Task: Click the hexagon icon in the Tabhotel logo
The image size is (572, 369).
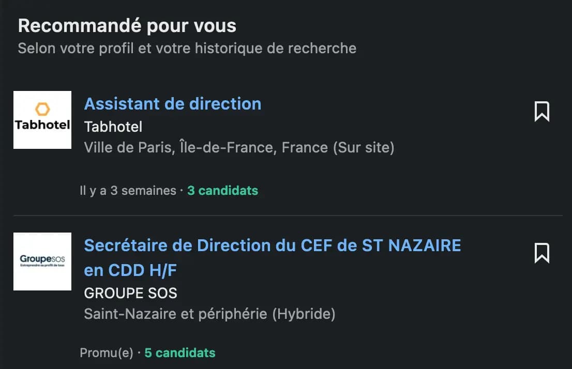Action: point(42,109)
